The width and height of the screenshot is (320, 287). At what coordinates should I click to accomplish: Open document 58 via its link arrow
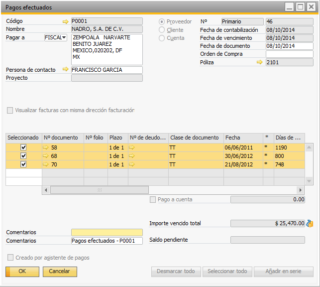point(46,147)
